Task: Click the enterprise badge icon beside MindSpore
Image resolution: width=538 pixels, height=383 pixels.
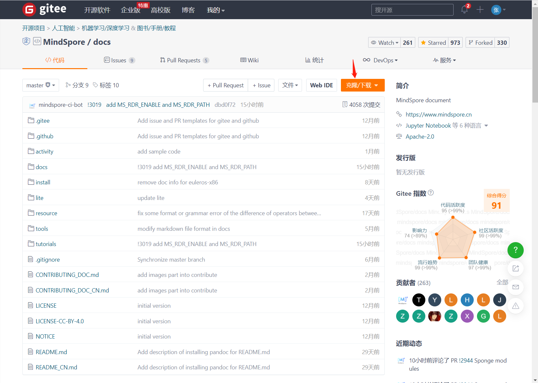Action: tap(26, 41)
